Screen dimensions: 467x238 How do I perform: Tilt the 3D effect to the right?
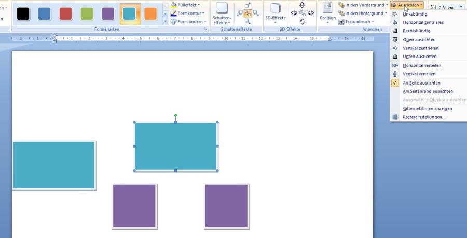[x=311, y=13]
